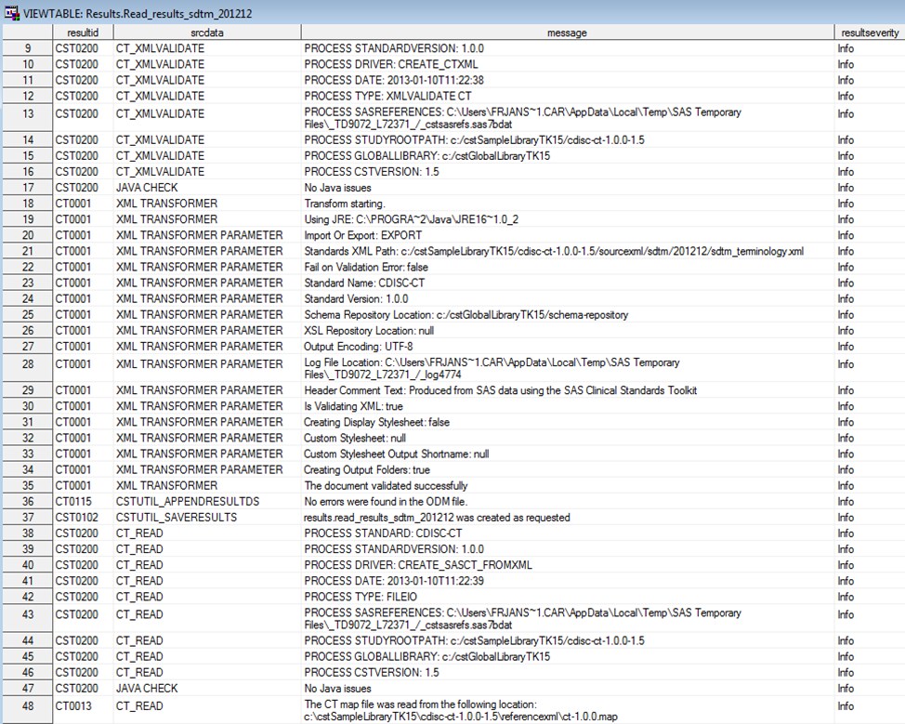Select the message column header

point(565,32)
